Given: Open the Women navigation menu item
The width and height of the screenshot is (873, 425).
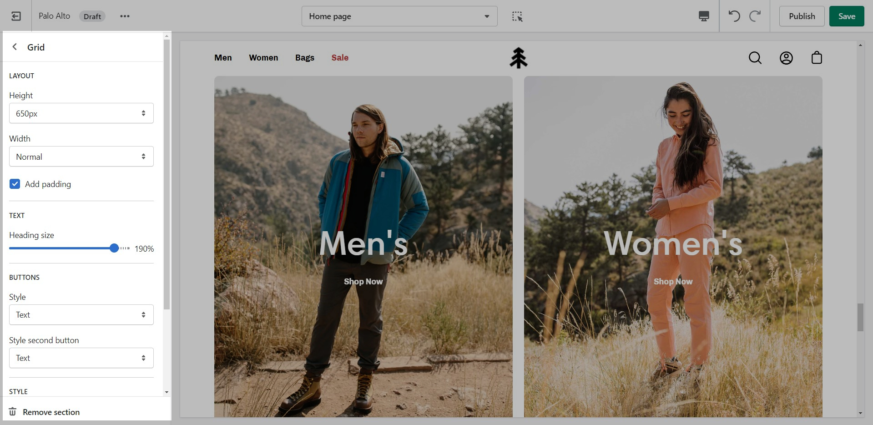Looking at the screenshot, I should [x=263, y=58].
